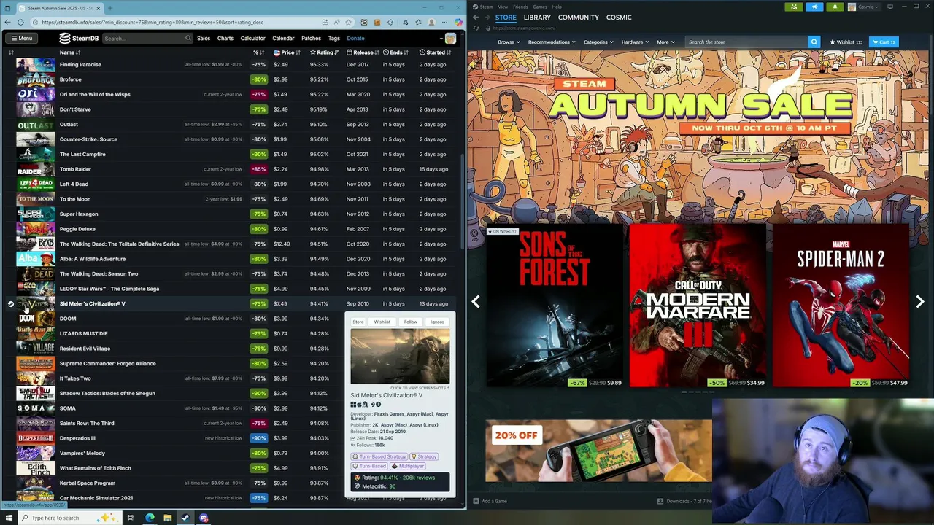Click the -90% badge for Desperados III

tap(258, 438)
